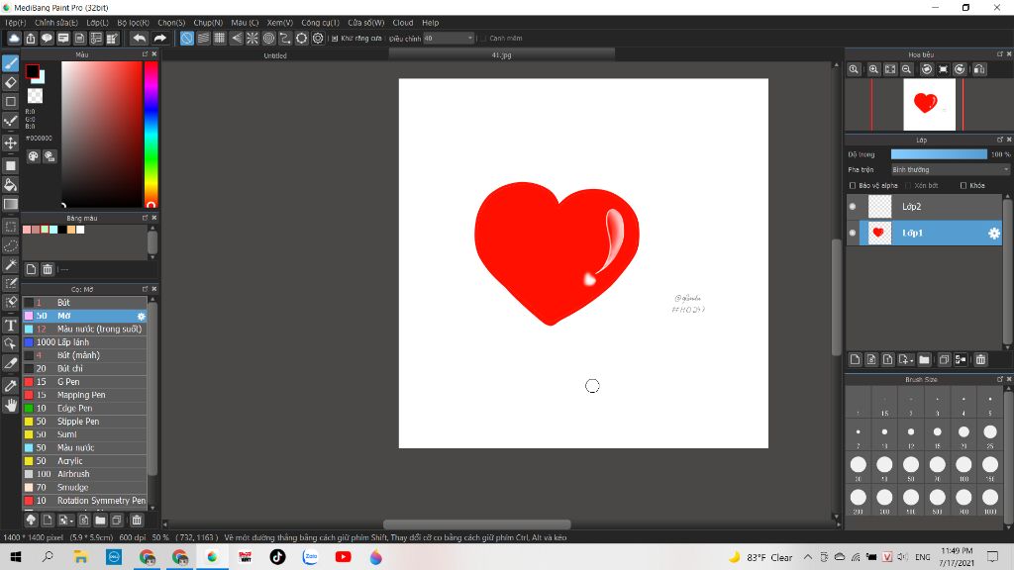This screenshot has width=1014, height=570.
Task: Check the Khóa checkbox in the layer panel
Action: point(963,185)
